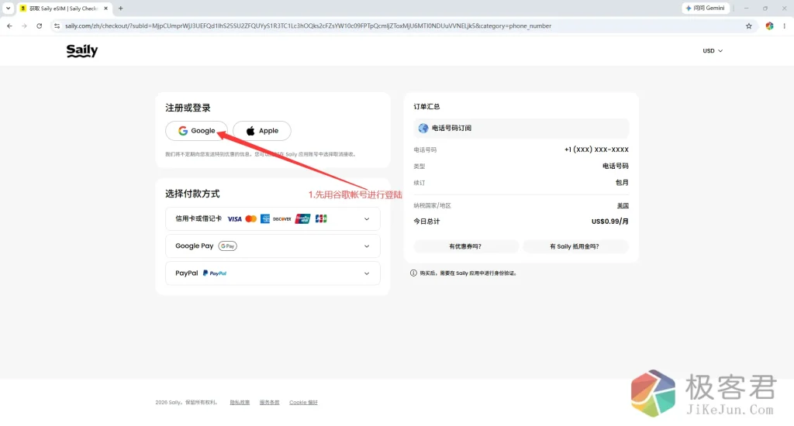
Task: Click the 订单汇总 heading
Action: pos(427,107)
